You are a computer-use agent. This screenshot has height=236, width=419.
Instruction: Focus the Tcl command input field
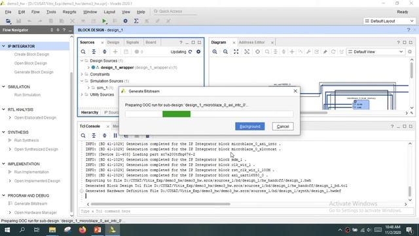[246, 211]
